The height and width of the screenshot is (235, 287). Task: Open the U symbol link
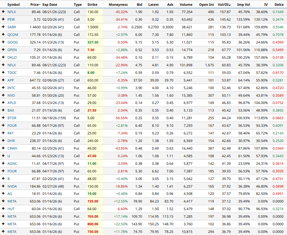[x=9, y=156]
